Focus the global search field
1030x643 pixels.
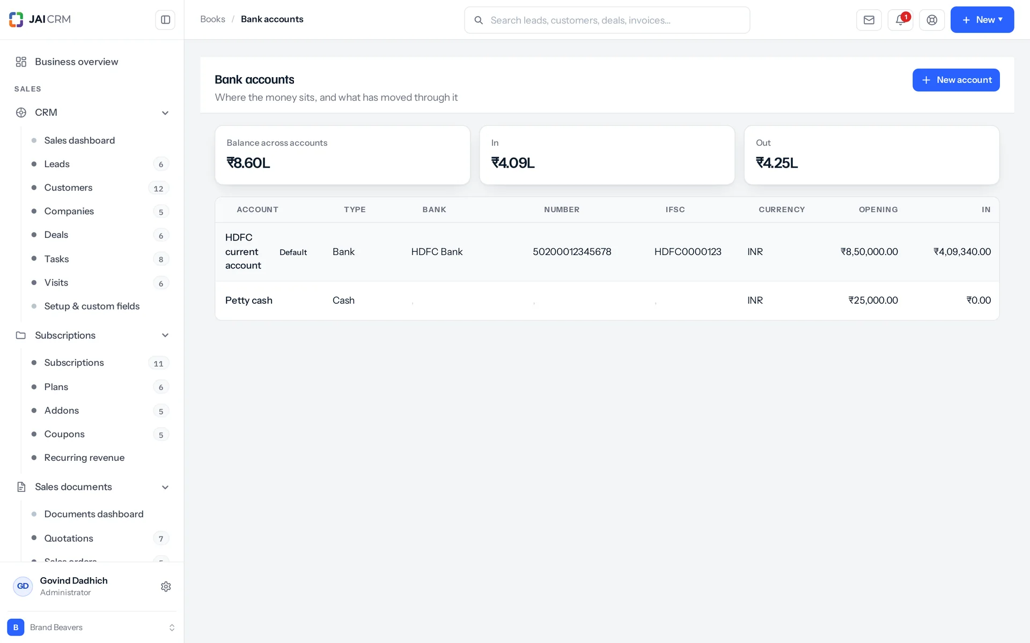tap(607, 20)
